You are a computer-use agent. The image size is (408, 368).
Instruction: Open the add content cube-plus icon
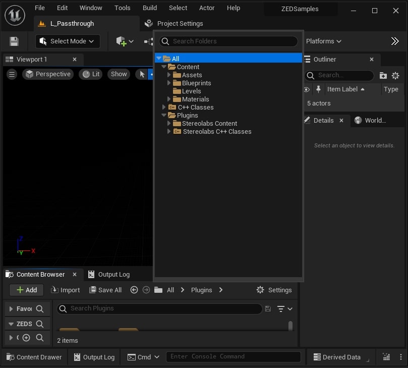pyautogui.click(x=121, y=41)
